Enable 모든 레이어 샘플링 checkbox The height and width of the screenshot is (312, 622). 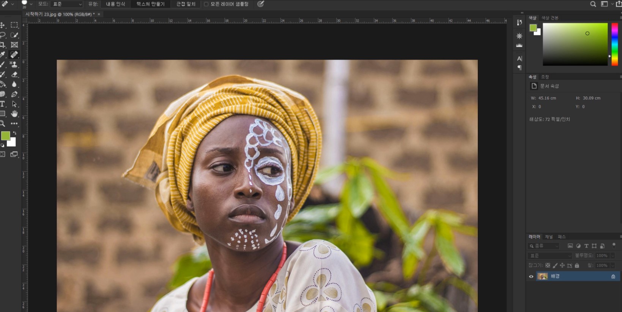[206, 4]
